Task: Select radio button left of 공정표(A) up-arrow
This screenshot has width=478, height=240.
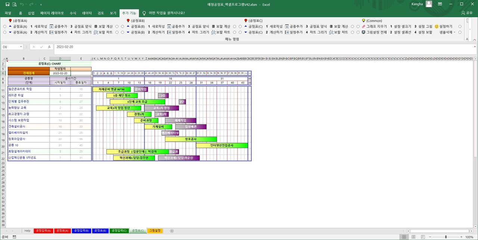Action: tap(4, 27)
